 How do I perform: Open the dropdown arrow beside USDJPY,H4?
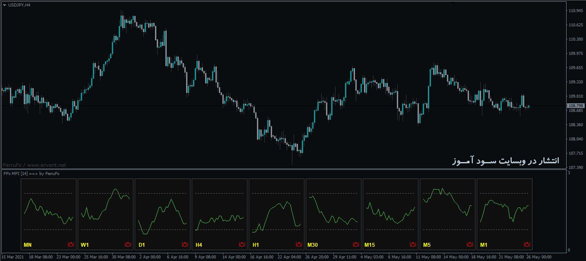coord(4,5)
